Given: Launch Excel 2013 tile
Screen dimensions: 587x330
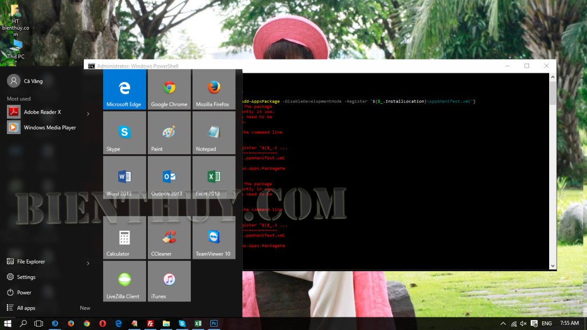Looking at the screenshot, I should tap(214, 178).
